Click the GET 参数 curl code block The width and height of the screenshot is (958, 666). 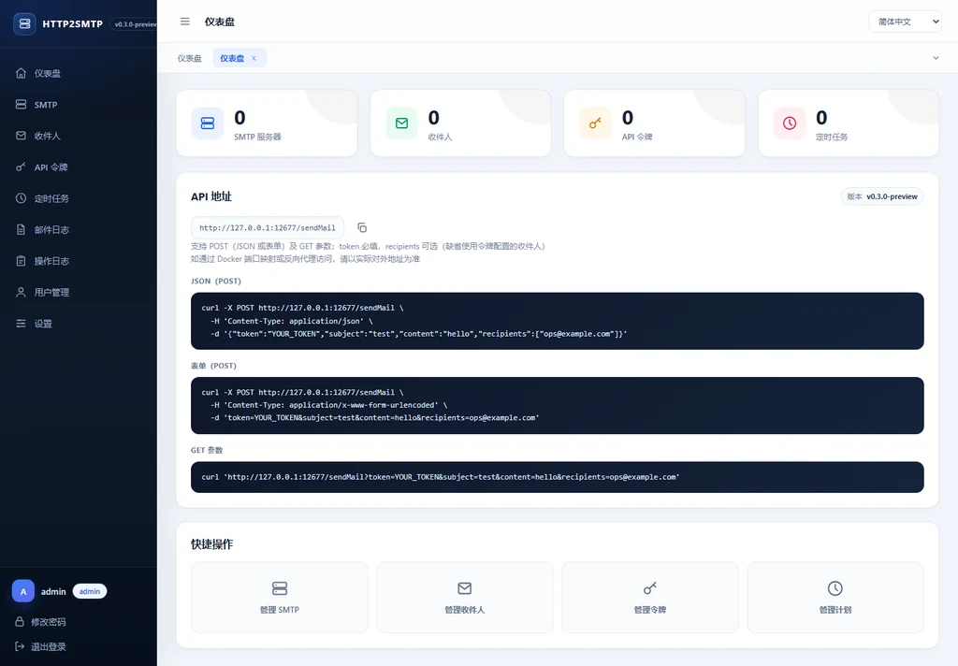coord(558,477)
